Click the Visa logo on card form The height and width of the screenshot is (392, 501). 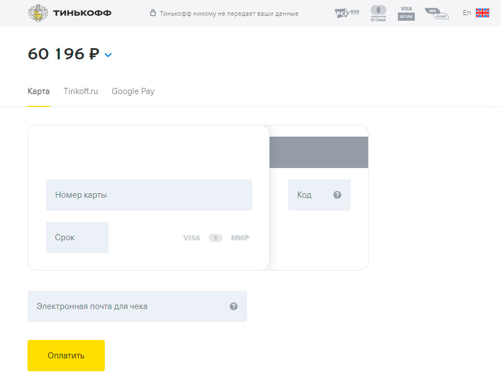191,238
